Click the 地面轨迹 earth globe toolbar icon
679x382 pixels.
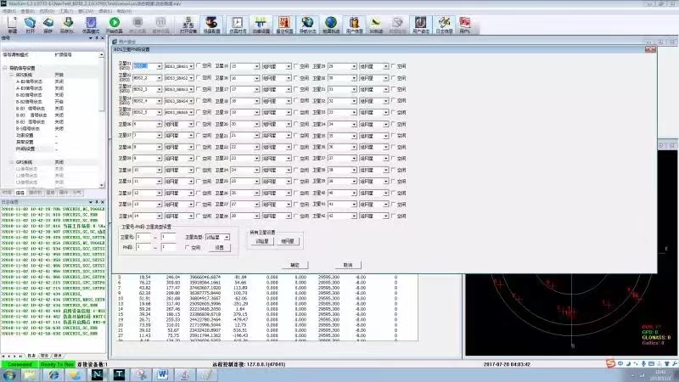(x=331, y=25)
